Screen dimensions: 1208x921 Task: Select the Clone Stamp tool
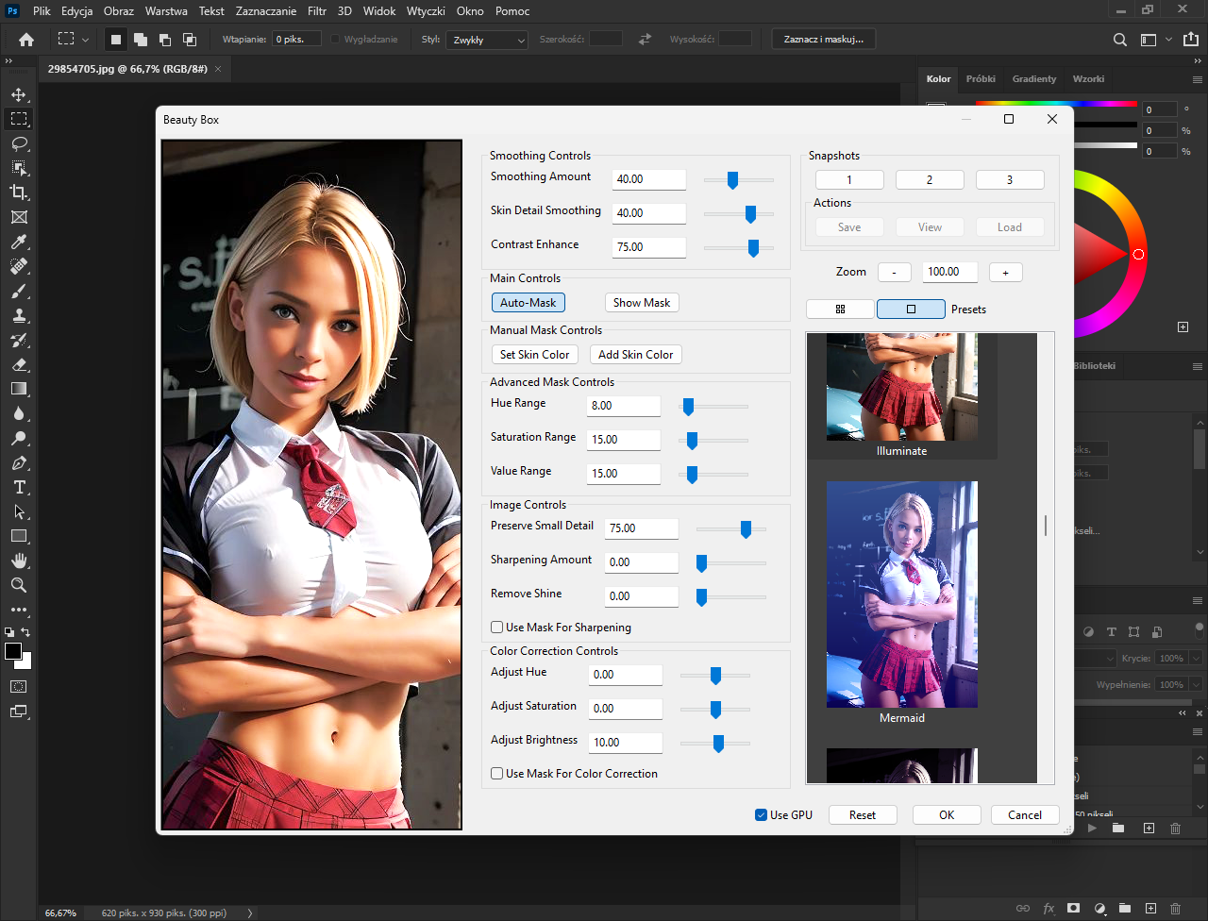click(18, 315)
